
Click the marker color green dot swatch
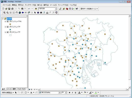(x=96, y=93)
